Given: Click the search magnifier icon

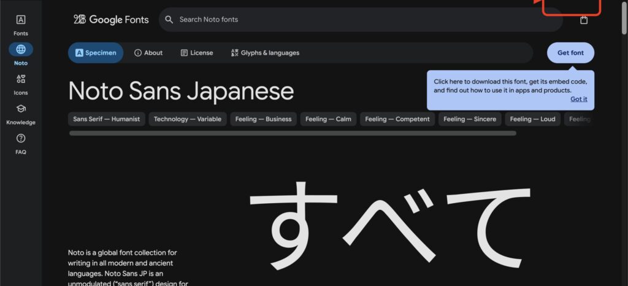Looking at the screenshot, I should click(169, 19).
